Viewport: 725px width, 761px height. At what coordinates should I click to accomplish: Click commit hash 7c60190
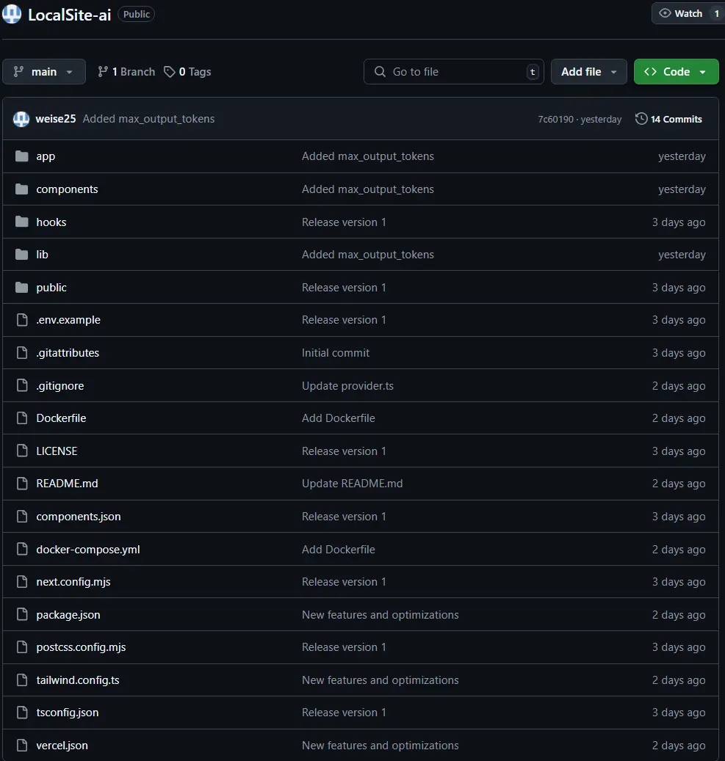556,119
